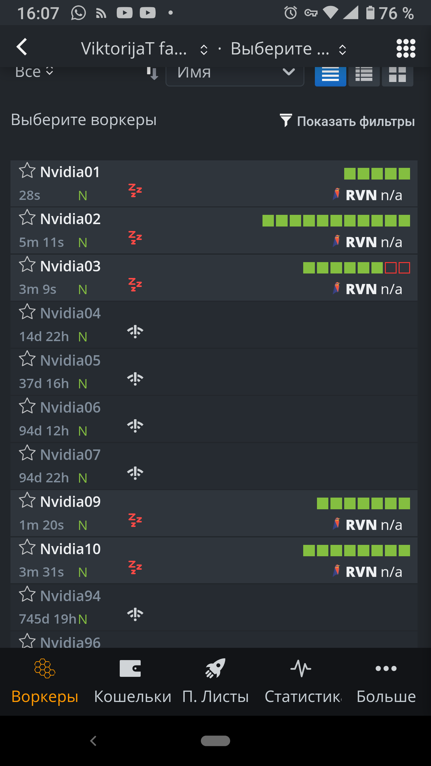Star the Nvidia02 worker as favorite
Image resolution: width=431 pixels, height=766 pixels.
pyautogui.click(x=27, y=218)
